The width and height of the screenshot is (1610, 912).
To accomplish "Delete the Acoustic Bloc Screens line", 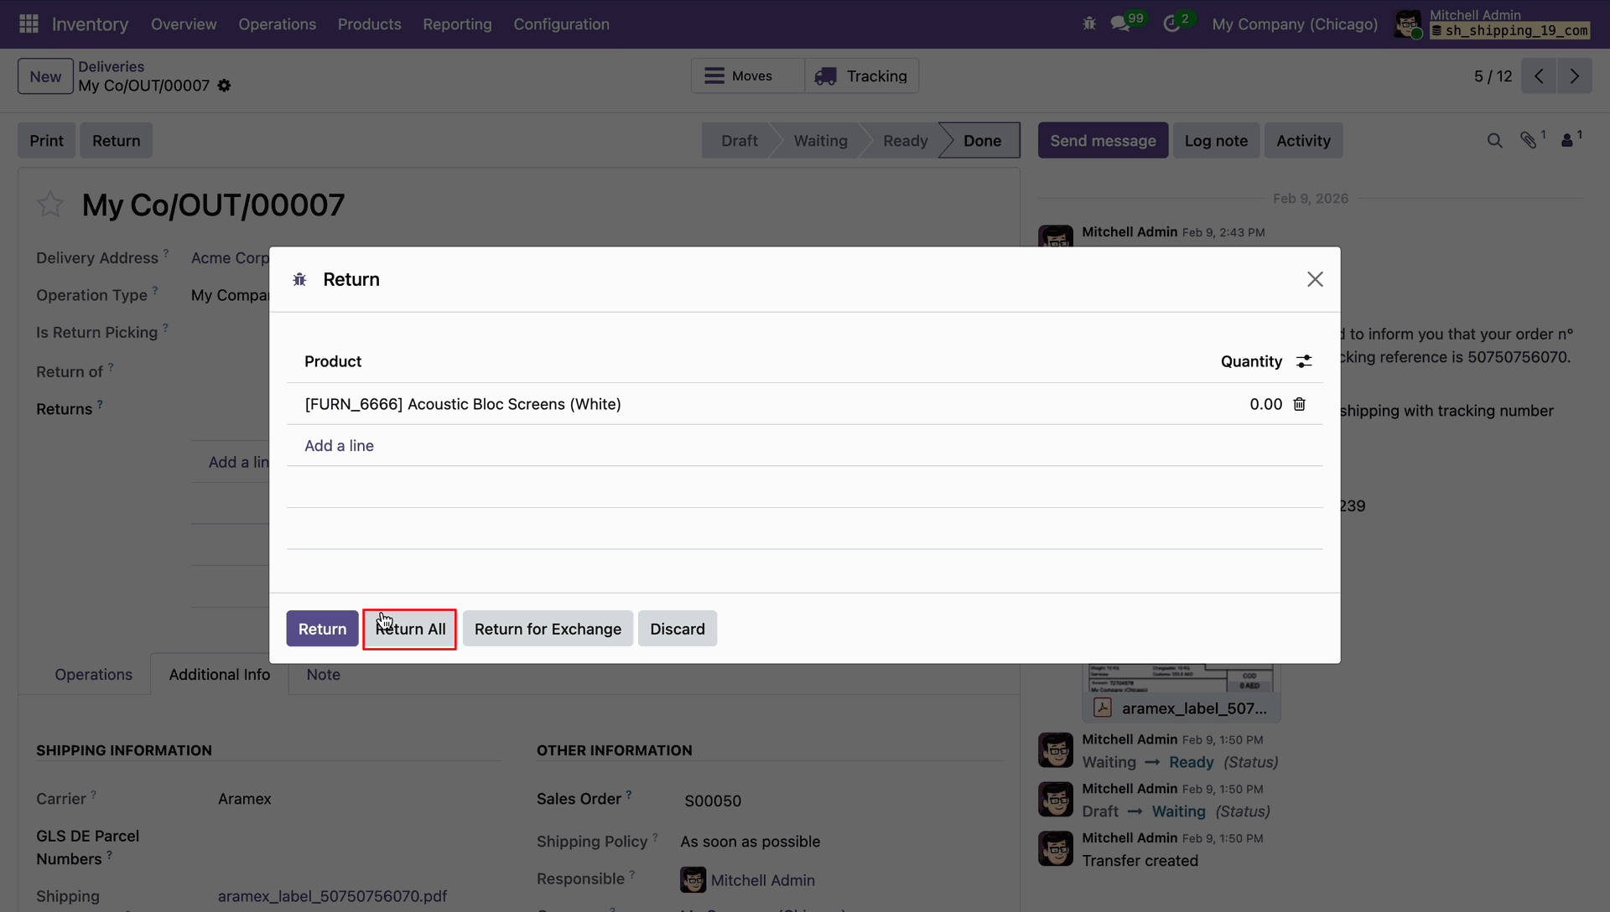I will (1300, 404).
